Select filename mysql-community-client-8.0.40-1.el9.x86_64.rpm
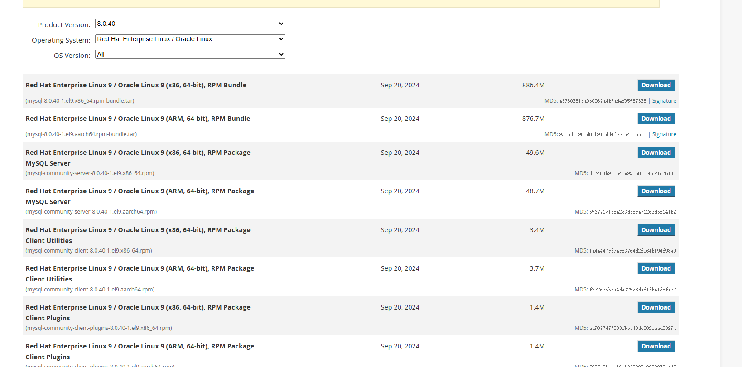Viewport: 742px width, 367px height. coord(89,251)
